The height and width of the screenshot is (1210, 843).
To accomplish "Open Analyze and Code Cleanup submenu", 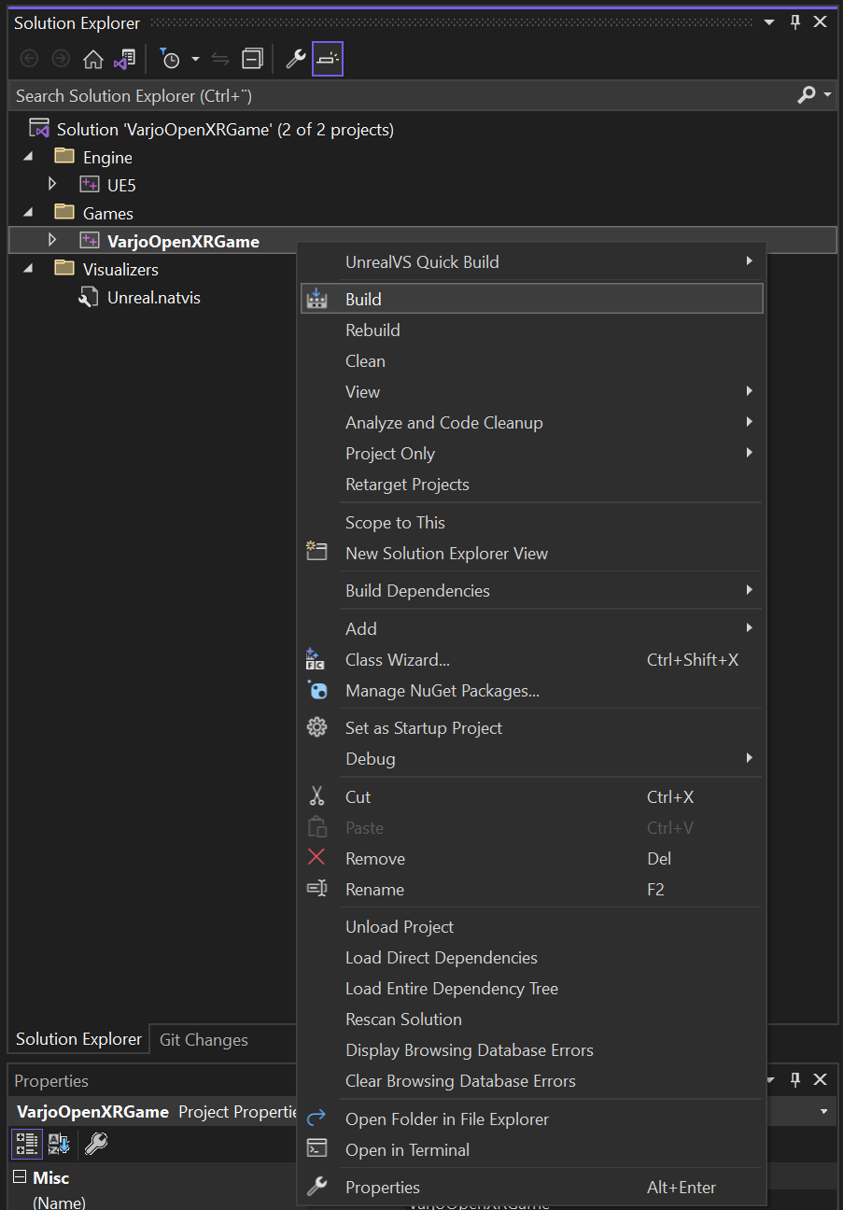I will (x=531, y=423).
